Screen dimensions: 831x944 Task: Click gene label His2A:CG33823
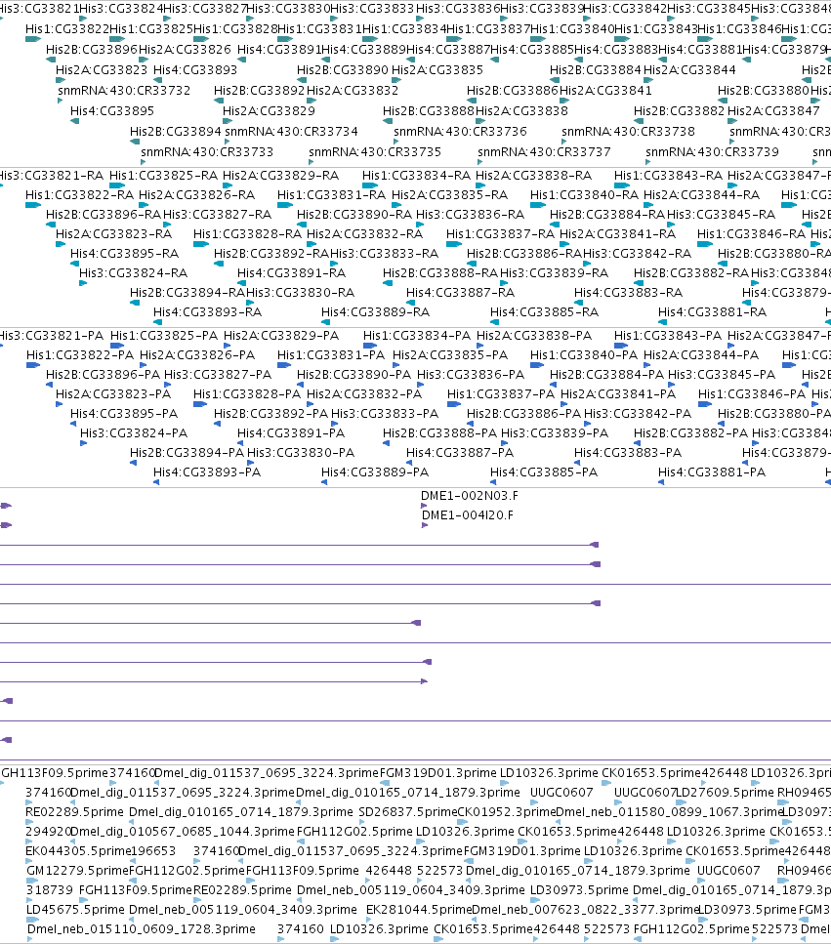(102, 70)
